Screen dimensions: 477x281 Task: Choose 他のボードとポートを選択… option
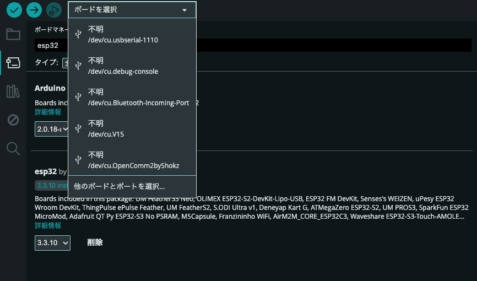click(132, 186)
